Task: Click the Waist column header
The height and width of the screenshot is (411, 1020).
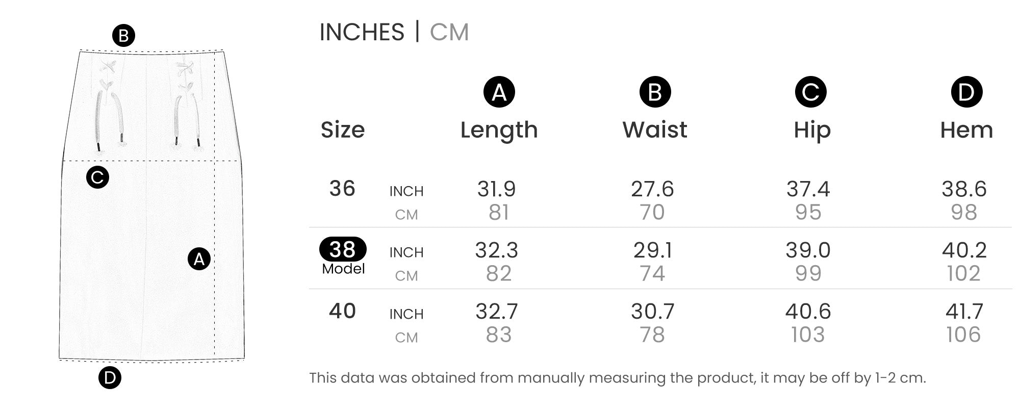Action: (x=655, y=130)
